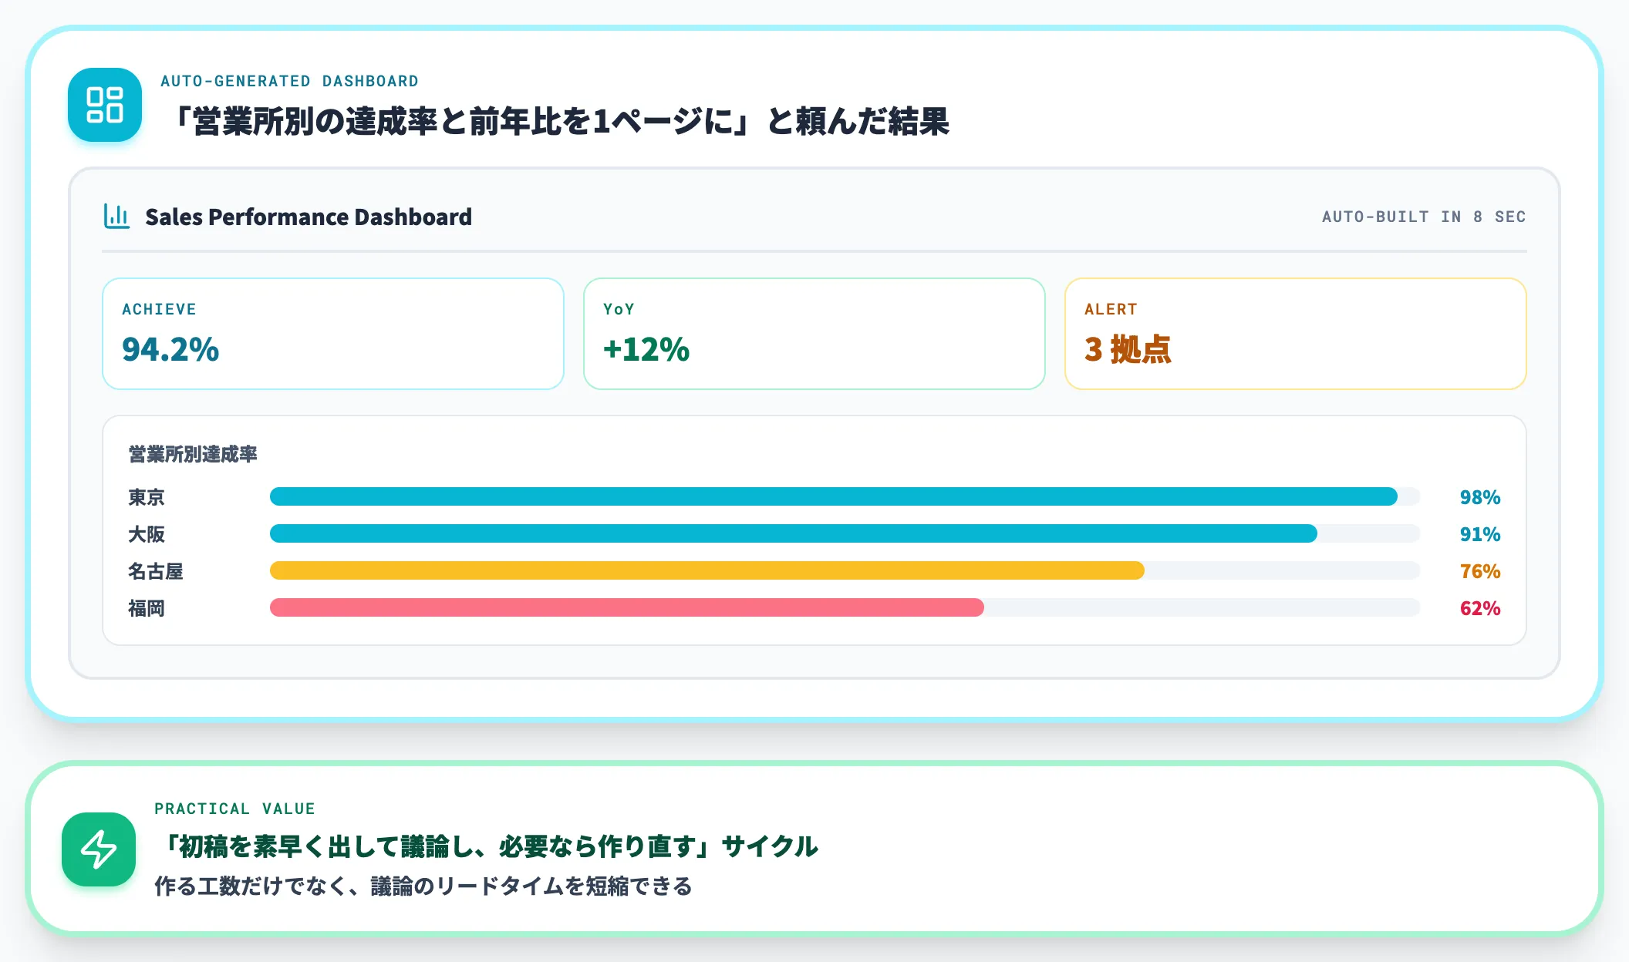
Task: Click the 福岡 row label
Action: click(147, 608)
